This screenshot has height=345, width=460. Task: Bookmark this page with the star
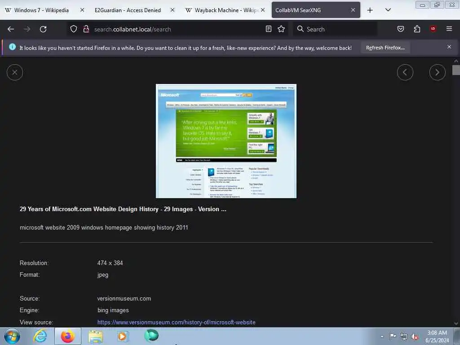click(281, 29)
